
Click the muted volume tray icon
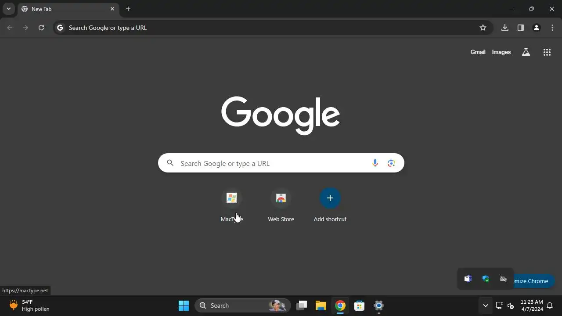point(511,305)
